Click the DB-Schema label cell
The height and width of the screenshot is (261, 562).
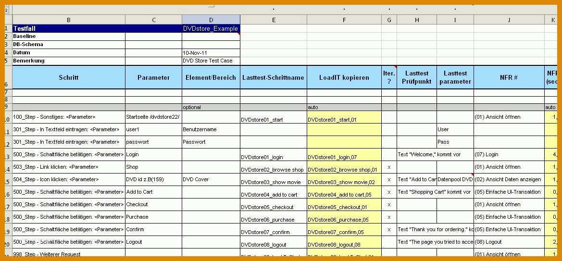[x=69, y=44]
